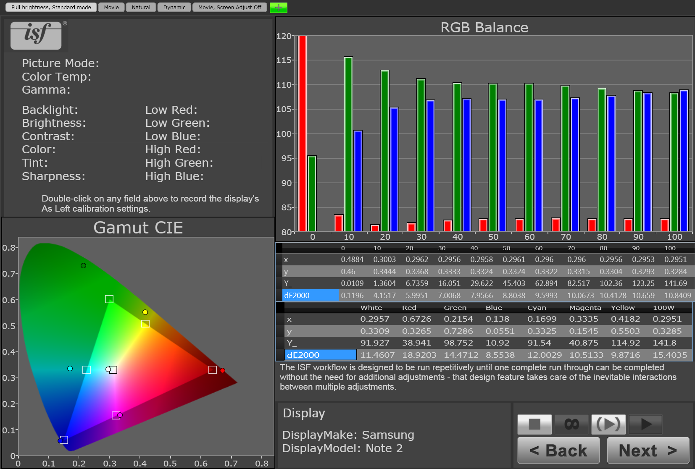Image resolution: width=695 pixels, height=469 pixels.
Task: Click the Back button
Action: (558, 450)
